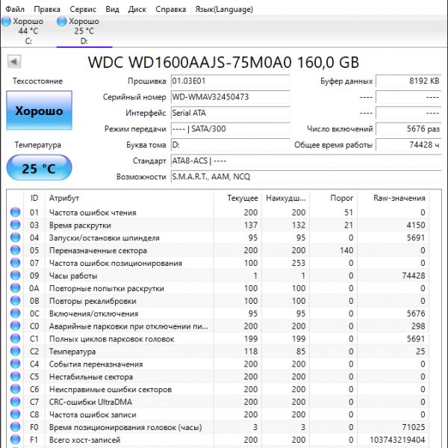The height and width of the screenshot is (448, 448).
Task: Click the Порог column header
Action: (333, 198)
